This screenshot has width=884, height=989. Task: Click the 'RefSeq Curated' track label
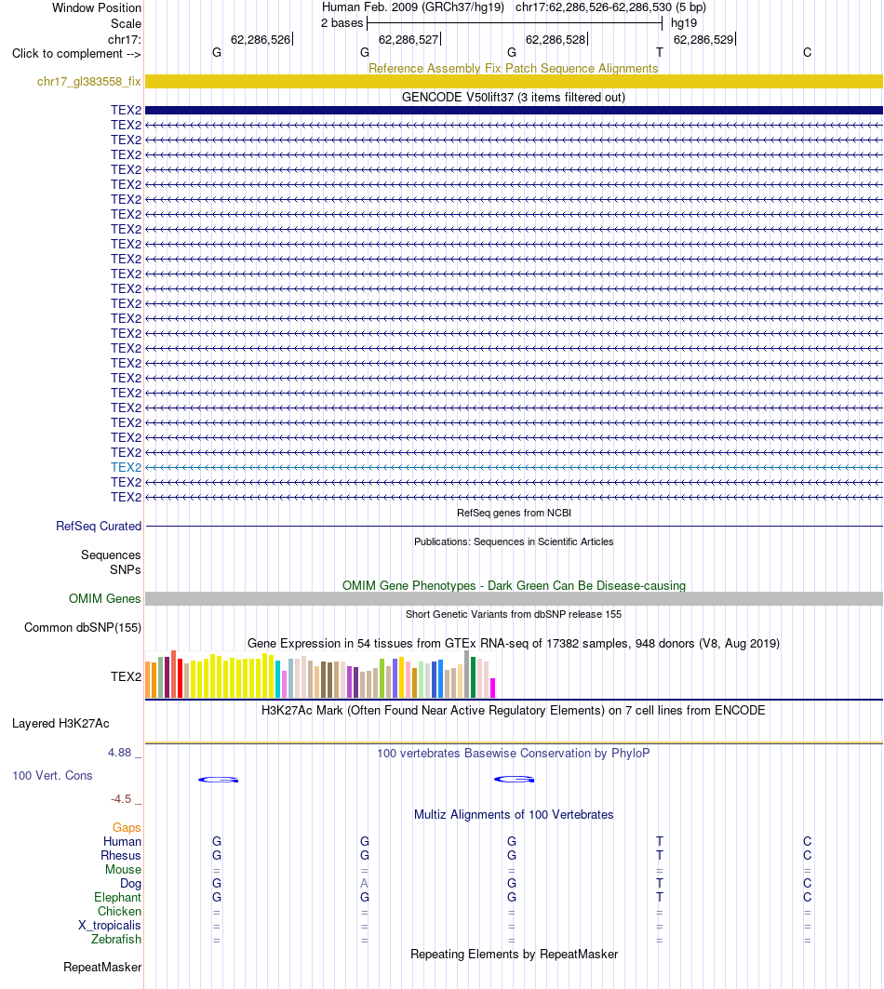[x=99, y=526]
